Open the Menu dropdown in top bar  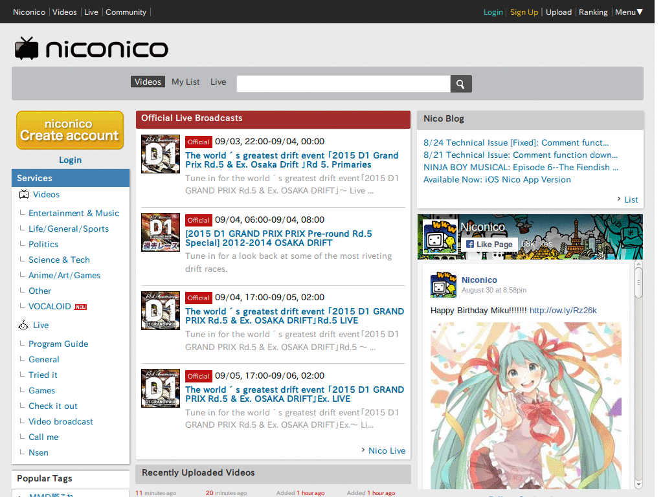click(629, 12)
